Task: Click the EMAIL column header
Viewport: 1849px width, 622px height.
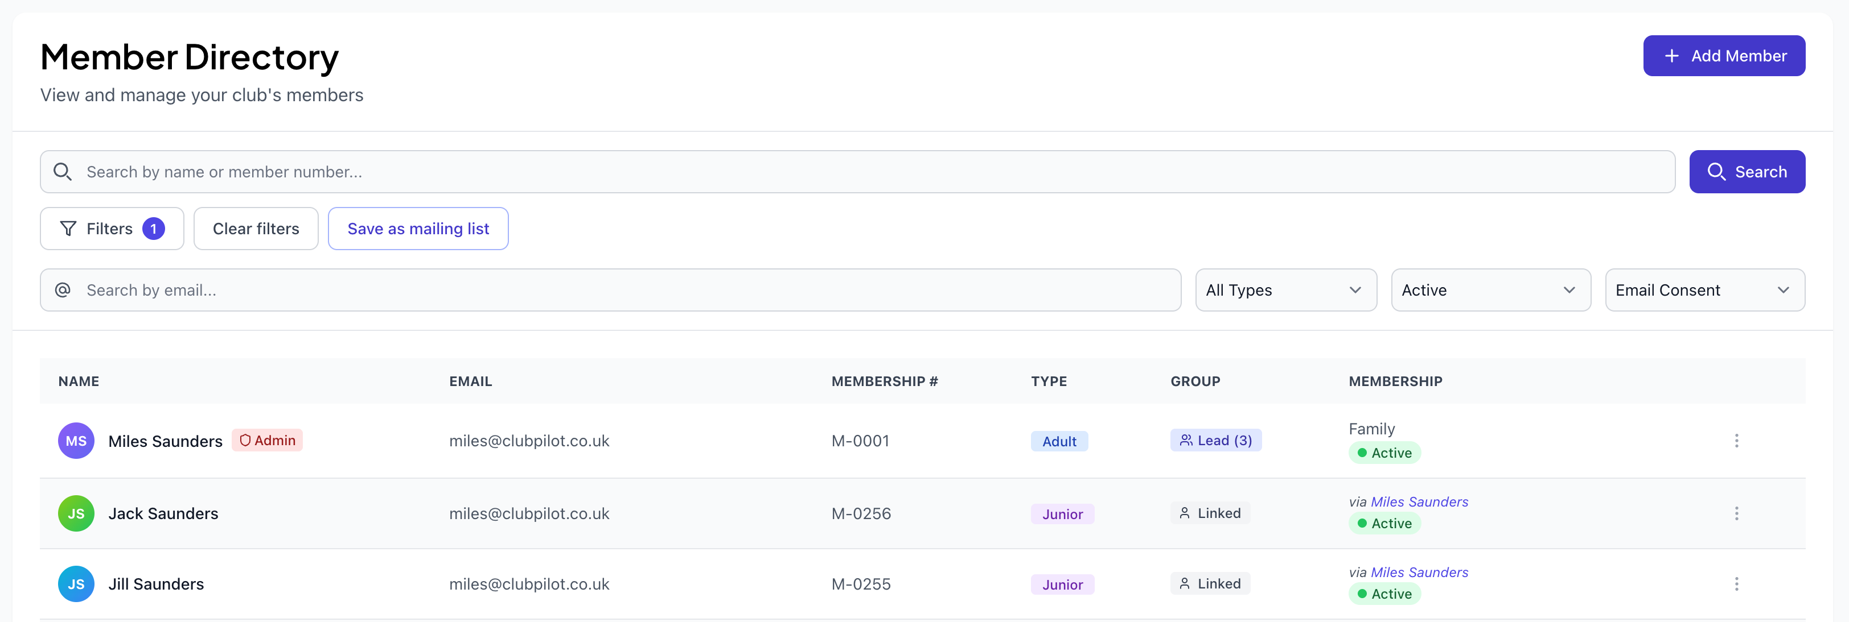Action: pos(470,382)
